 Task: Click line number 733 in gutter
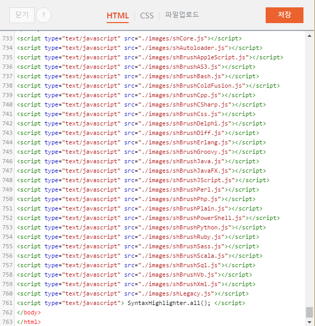tap(7, 38)
